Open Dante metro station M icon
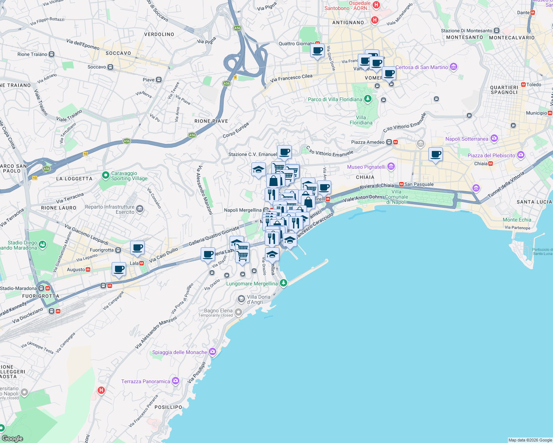 (533, 13)
